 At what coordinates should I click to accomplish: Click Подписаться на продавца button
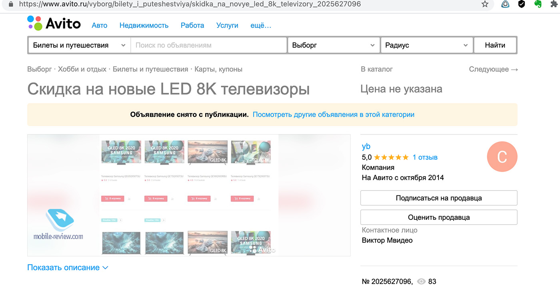pos(439,198)
